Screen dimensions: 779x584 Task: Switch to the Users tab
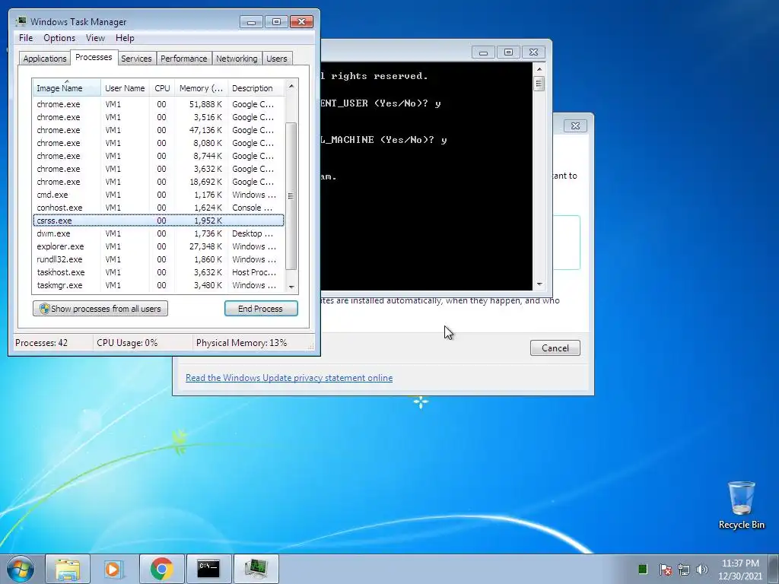pos(276,58)
